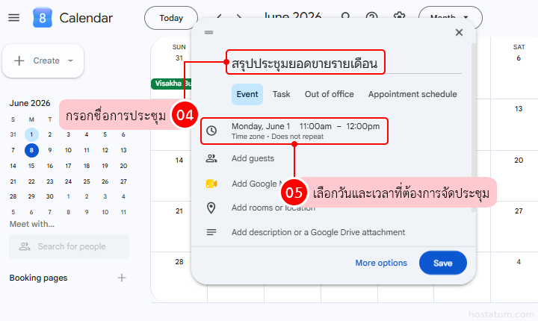Select June 20 in mini calendar
538x321 pixels.
coord(123,166)
